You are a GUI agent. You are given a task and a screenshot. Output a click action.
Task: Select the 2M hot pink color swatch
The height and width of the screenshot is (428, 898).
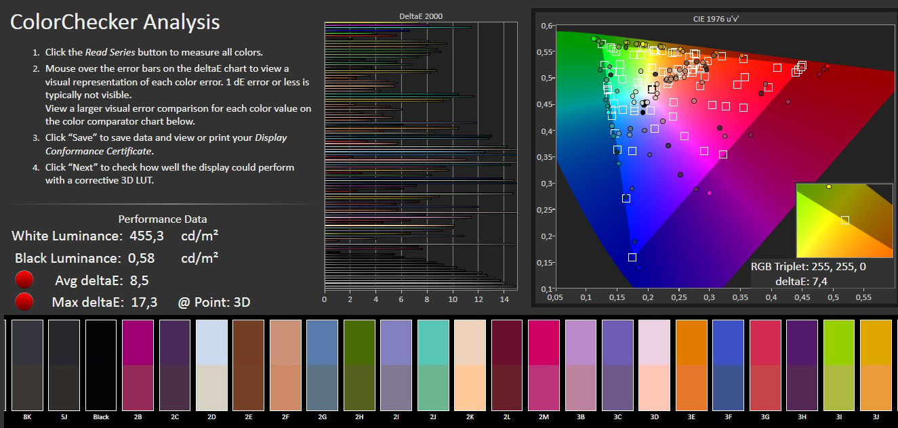[544, 365]
